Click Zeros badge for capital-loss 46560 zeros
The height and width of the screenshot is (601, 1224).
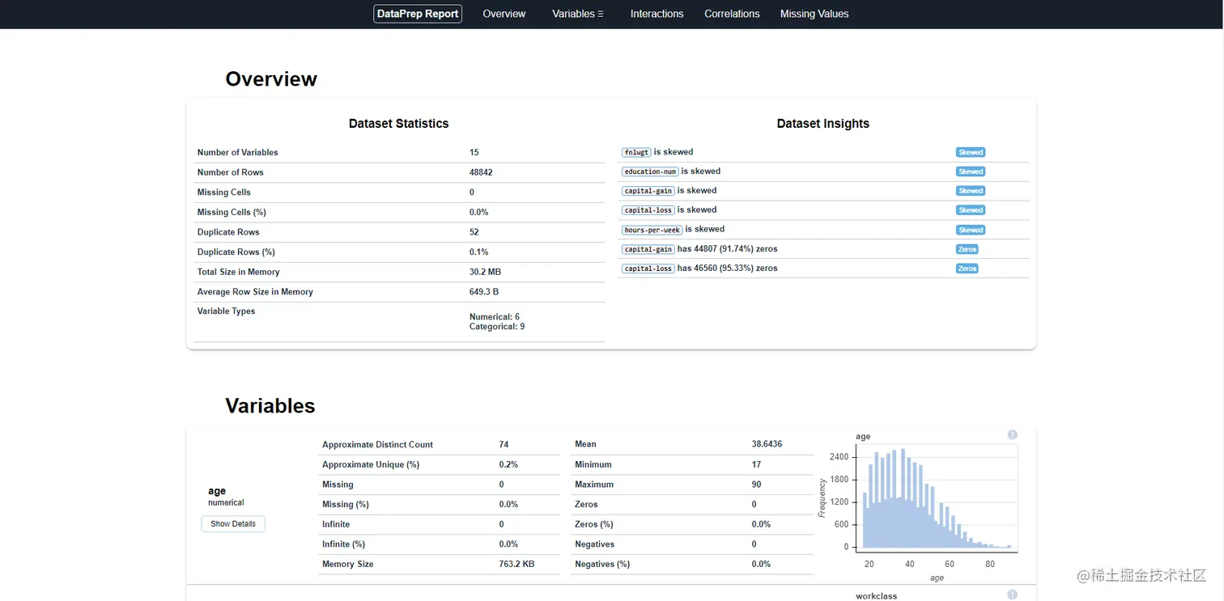coord(967,269)
